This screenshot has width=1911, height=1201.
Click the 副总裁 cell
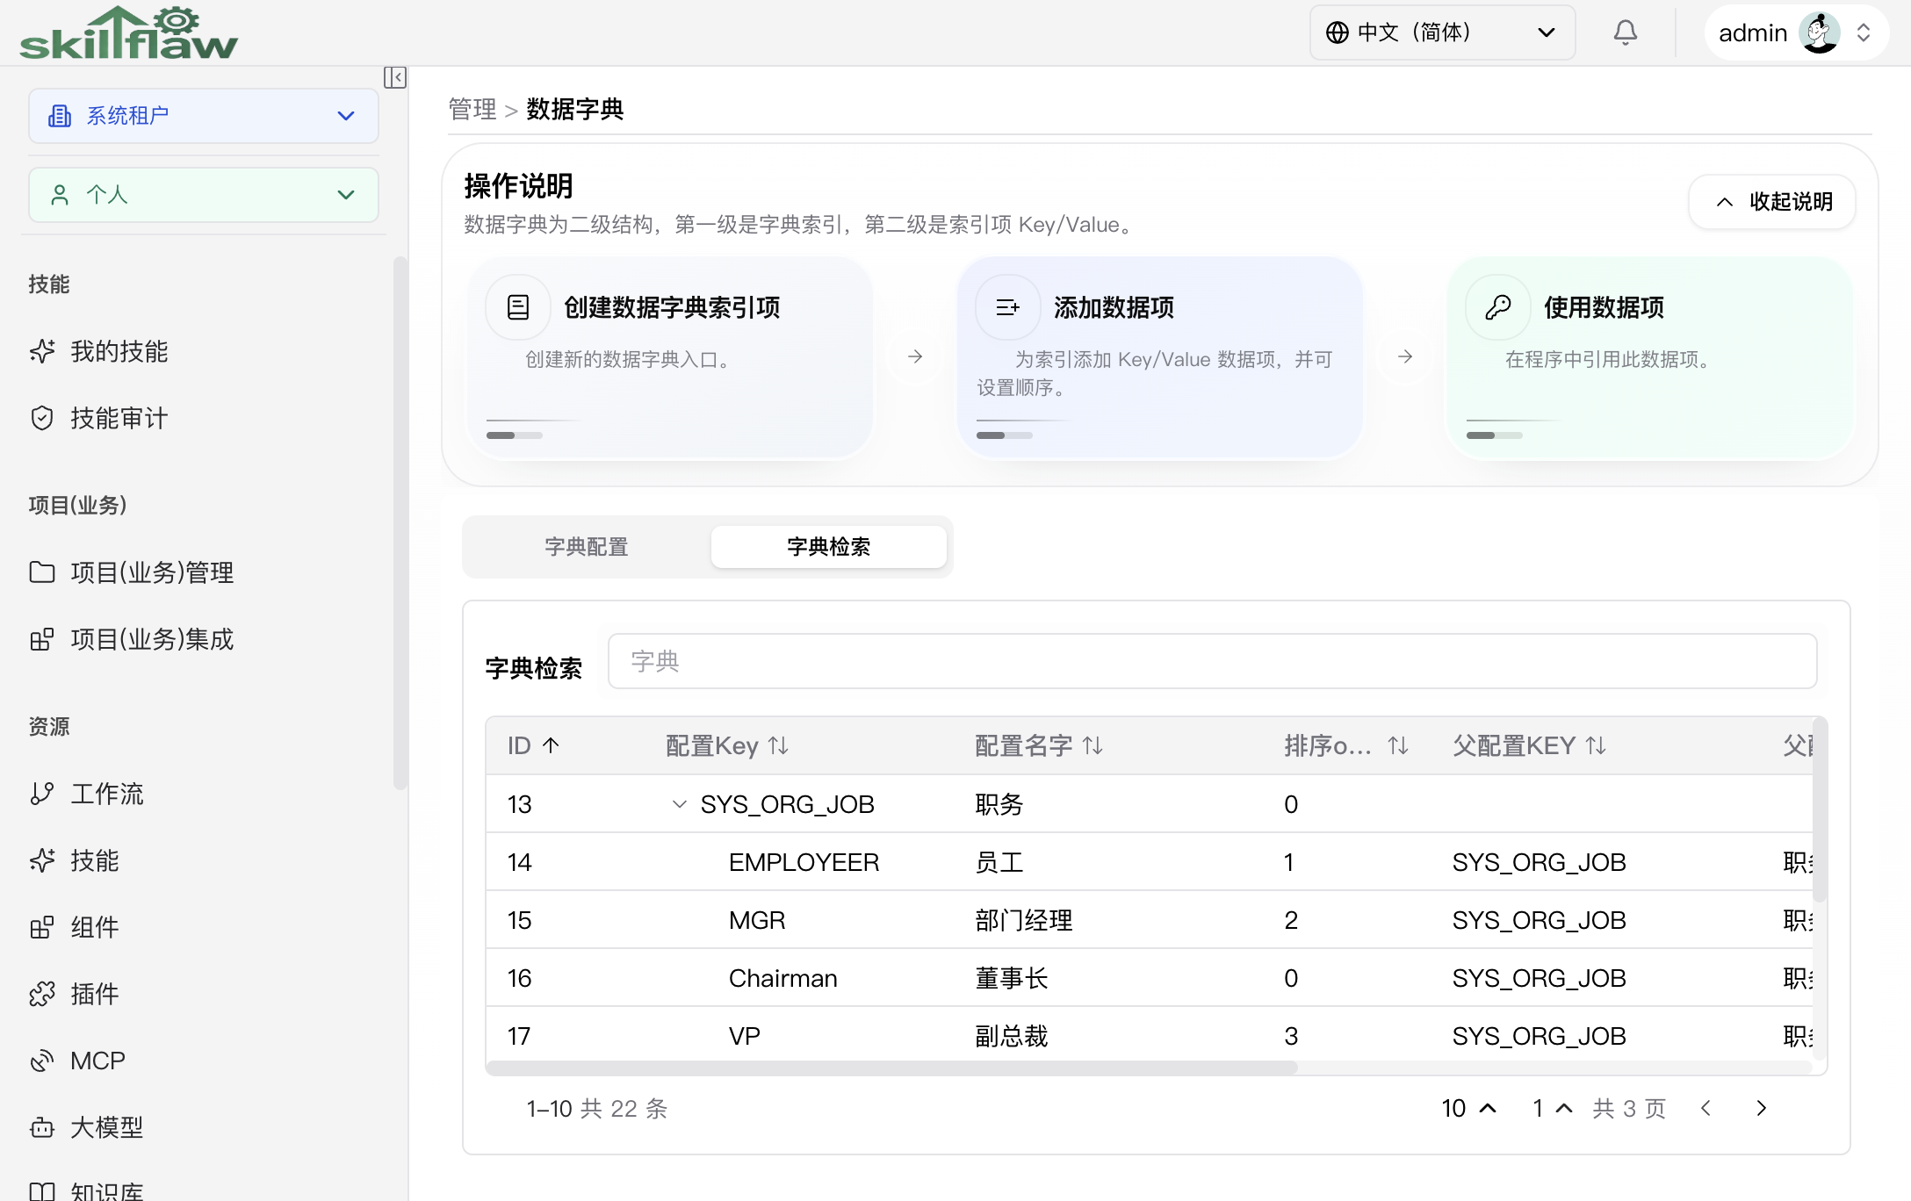(1012, 1036)
